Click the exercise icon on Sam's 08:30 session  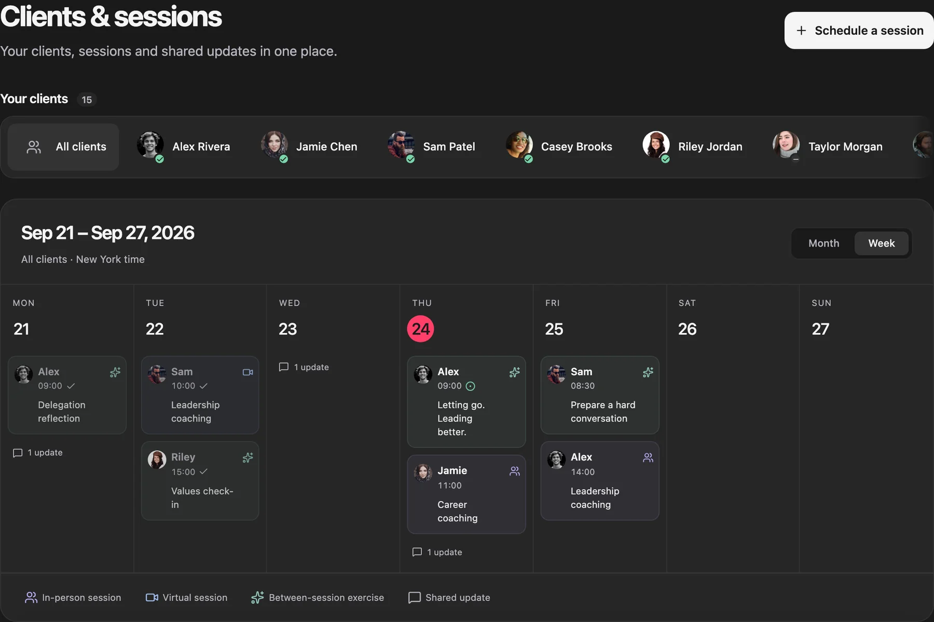point(648,372)
